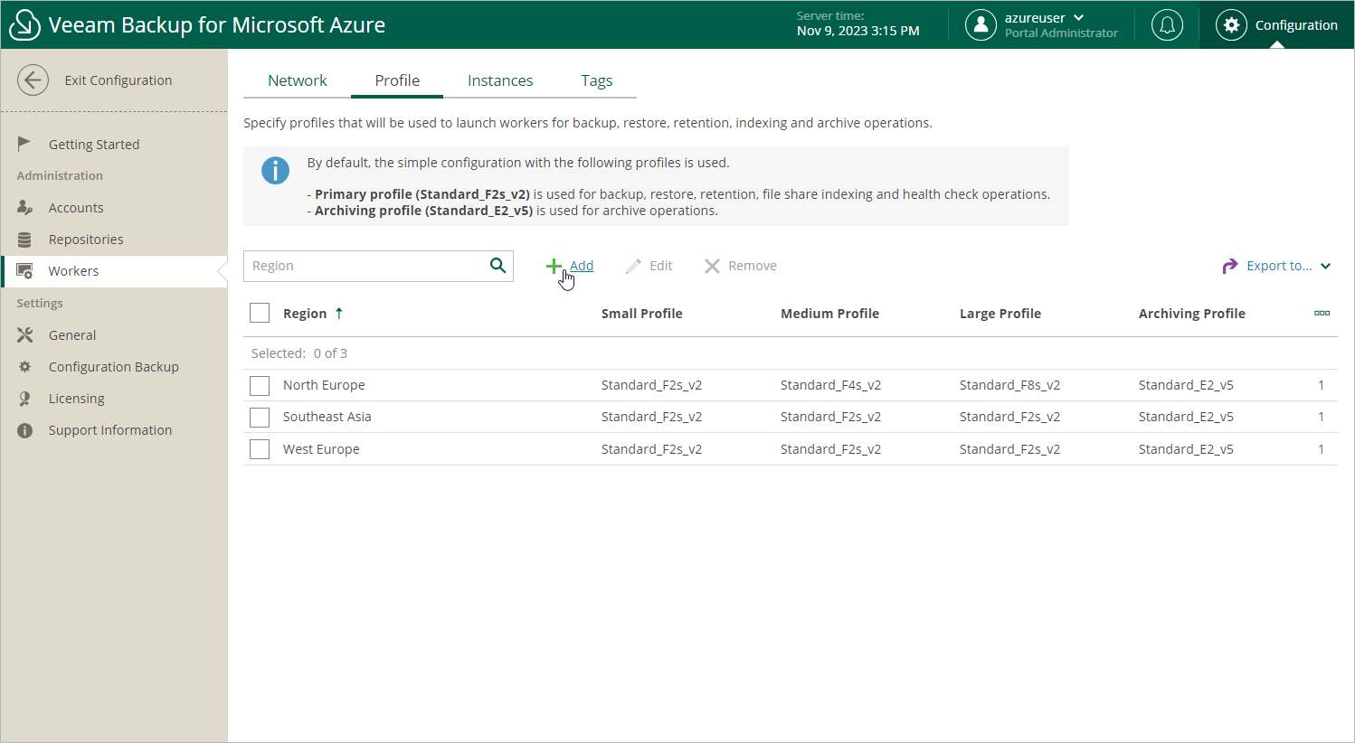Check the Southeast Asia row checkbox
The height and width of the screenshot is (743, 1355).
[260, 417]
